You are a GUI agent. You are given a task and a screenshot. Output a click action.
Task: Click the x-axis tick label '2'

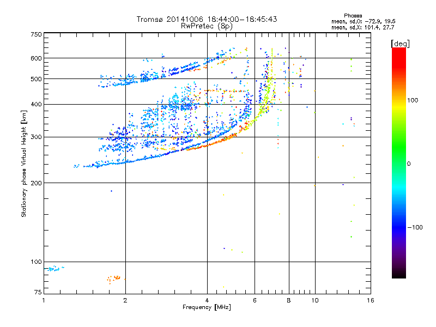(125, 300)
